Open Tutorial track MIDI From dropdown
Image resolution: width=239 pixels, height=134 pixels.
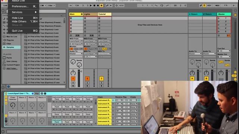click(x=105, y=41)
